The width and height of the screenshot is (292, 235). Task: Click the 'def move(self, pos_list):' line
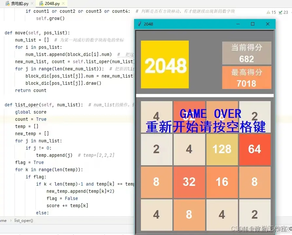click(37, 33)
